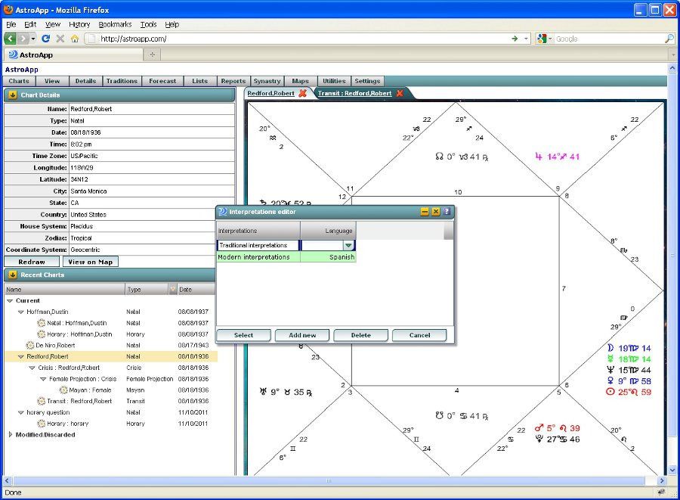Click the gear icon next to Mayan : Female

coord(63,390)
